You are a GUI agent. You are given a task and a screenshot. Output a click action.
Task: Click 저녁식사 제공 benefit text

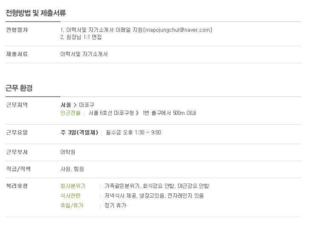click(x=121, y=196)
